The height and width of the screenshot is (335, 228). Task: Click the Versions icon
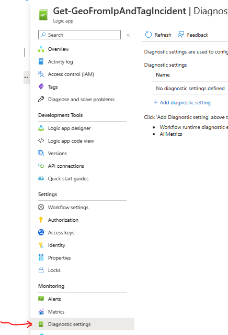pos(41,153)
